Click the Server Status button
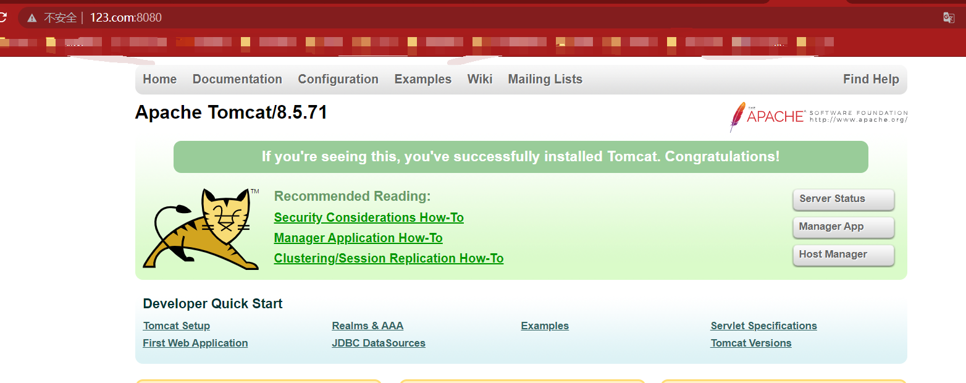The height and width of the screenshot is (383, 966). (843, 199)
